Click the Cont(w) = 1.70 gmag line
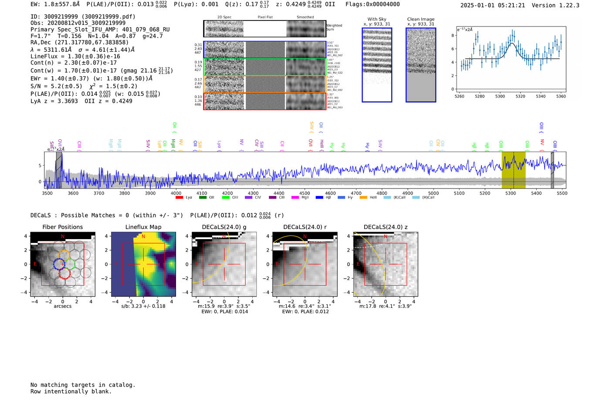This screenshot has width=610, height=415. (102, 70)
